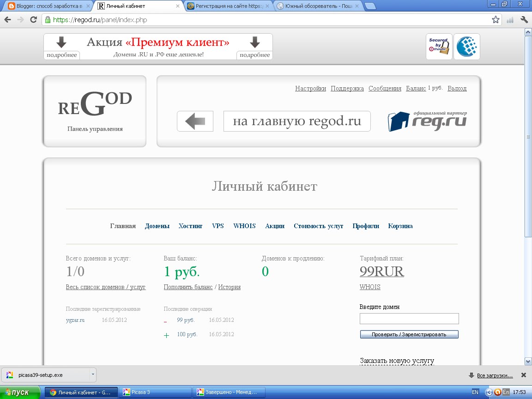532x399 pixels.
Task: Click the EN language indicator in tray
Action: 475,392
